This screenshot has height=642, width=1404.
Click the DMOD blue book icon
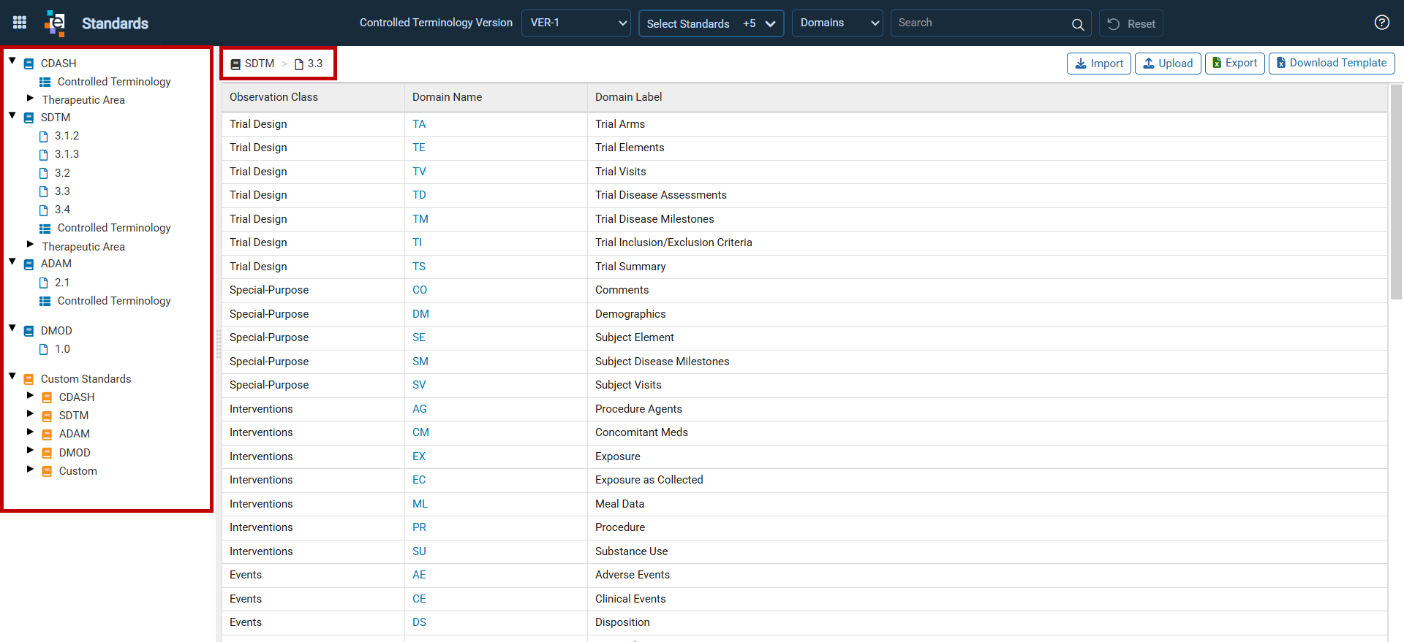pyautogui.click(x=29, y=331)
